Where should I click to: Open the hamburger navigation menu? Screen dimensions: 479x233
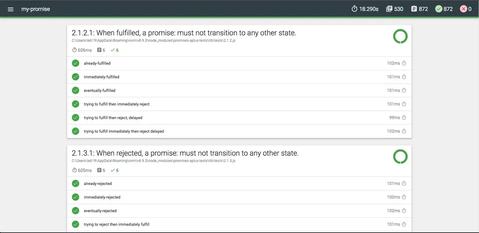(11, 9)
